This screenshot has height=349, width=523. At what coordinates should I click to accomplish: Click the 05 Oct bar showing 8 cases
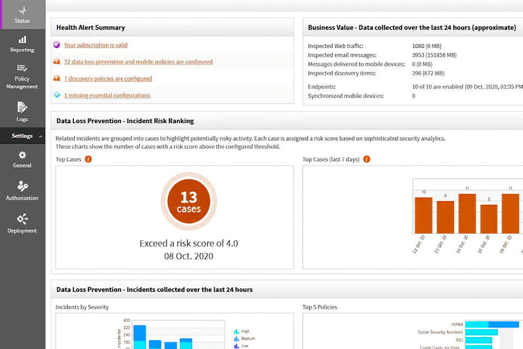489,219
